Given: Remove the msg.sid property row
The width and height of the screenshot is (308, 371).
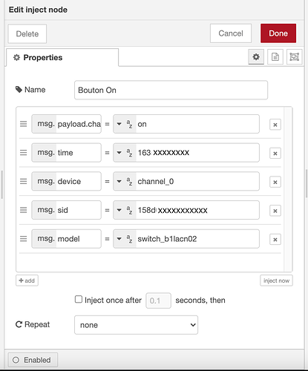Looking at the screenshot, I should coord(275,211).
